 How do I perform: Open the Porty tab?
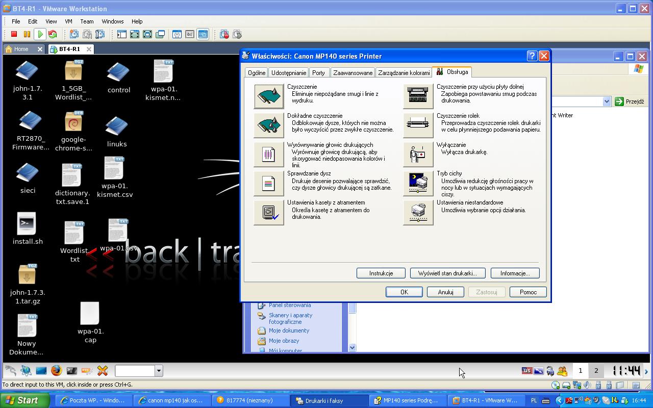tap(319, 73)
